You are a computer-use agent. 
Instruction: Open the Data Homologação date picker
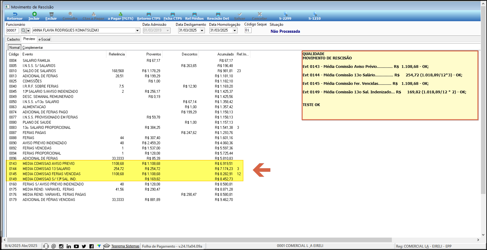tap(235, 31)
